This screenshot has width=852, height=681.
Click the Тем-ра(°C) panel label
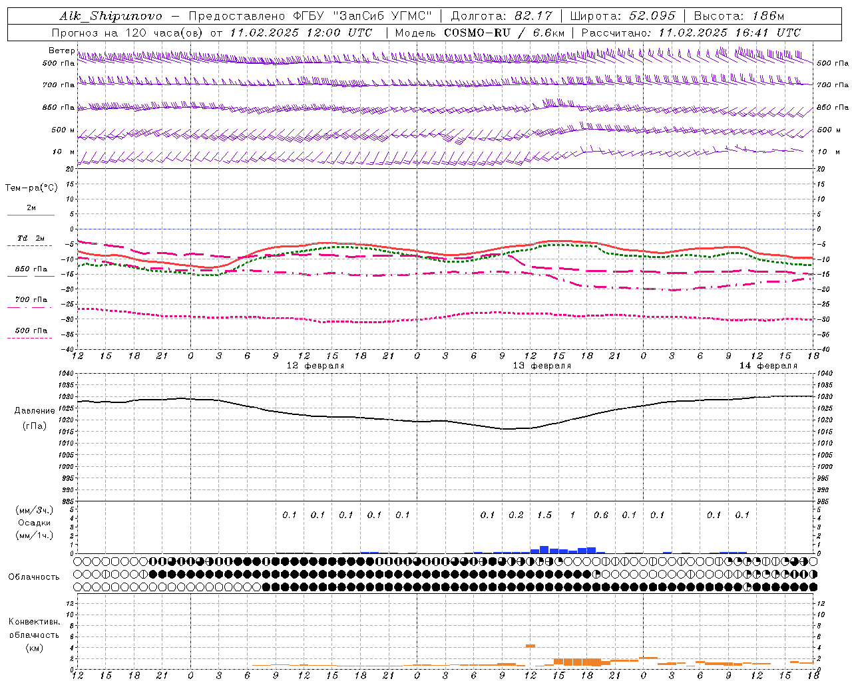31,188
